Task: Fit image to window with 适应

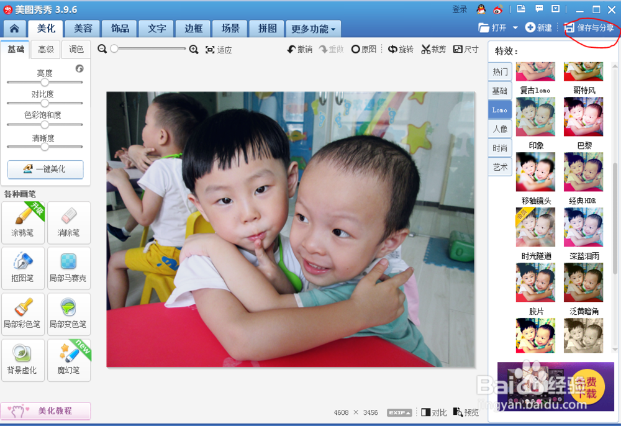Action: coord(219,50)
